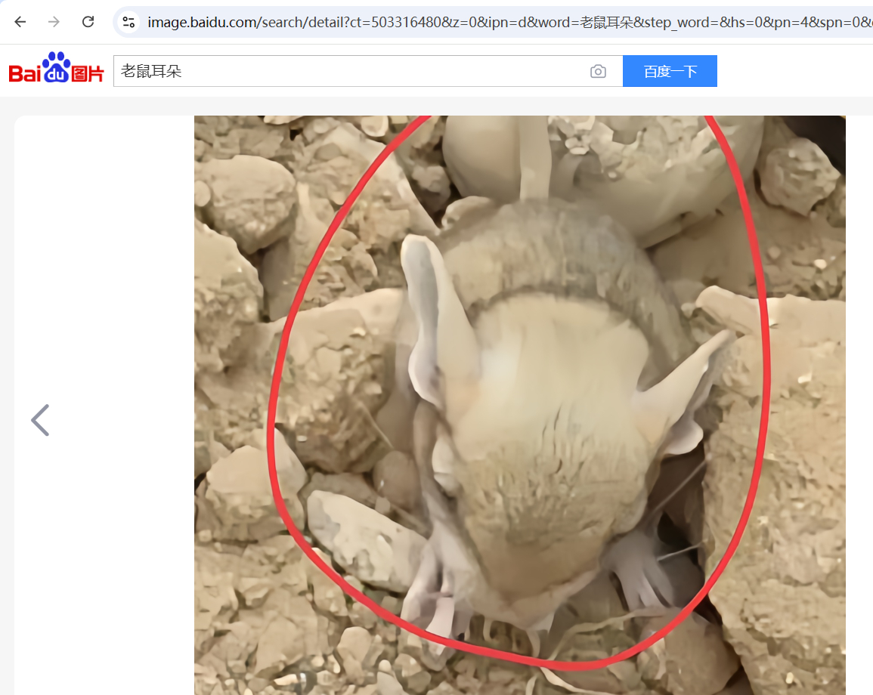This screenshot has height=695, width=873.
Task: Click the browser forward arrow
Action: click(x=54, y=22)
